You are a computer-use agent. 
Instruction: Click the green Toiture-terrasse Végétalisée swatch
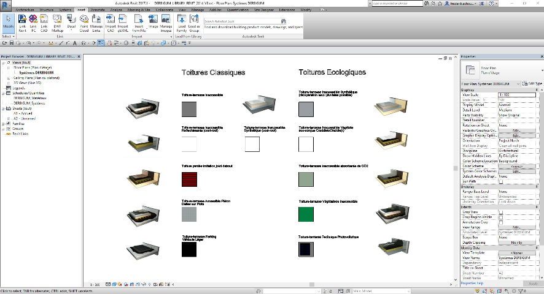pos(306,214)
